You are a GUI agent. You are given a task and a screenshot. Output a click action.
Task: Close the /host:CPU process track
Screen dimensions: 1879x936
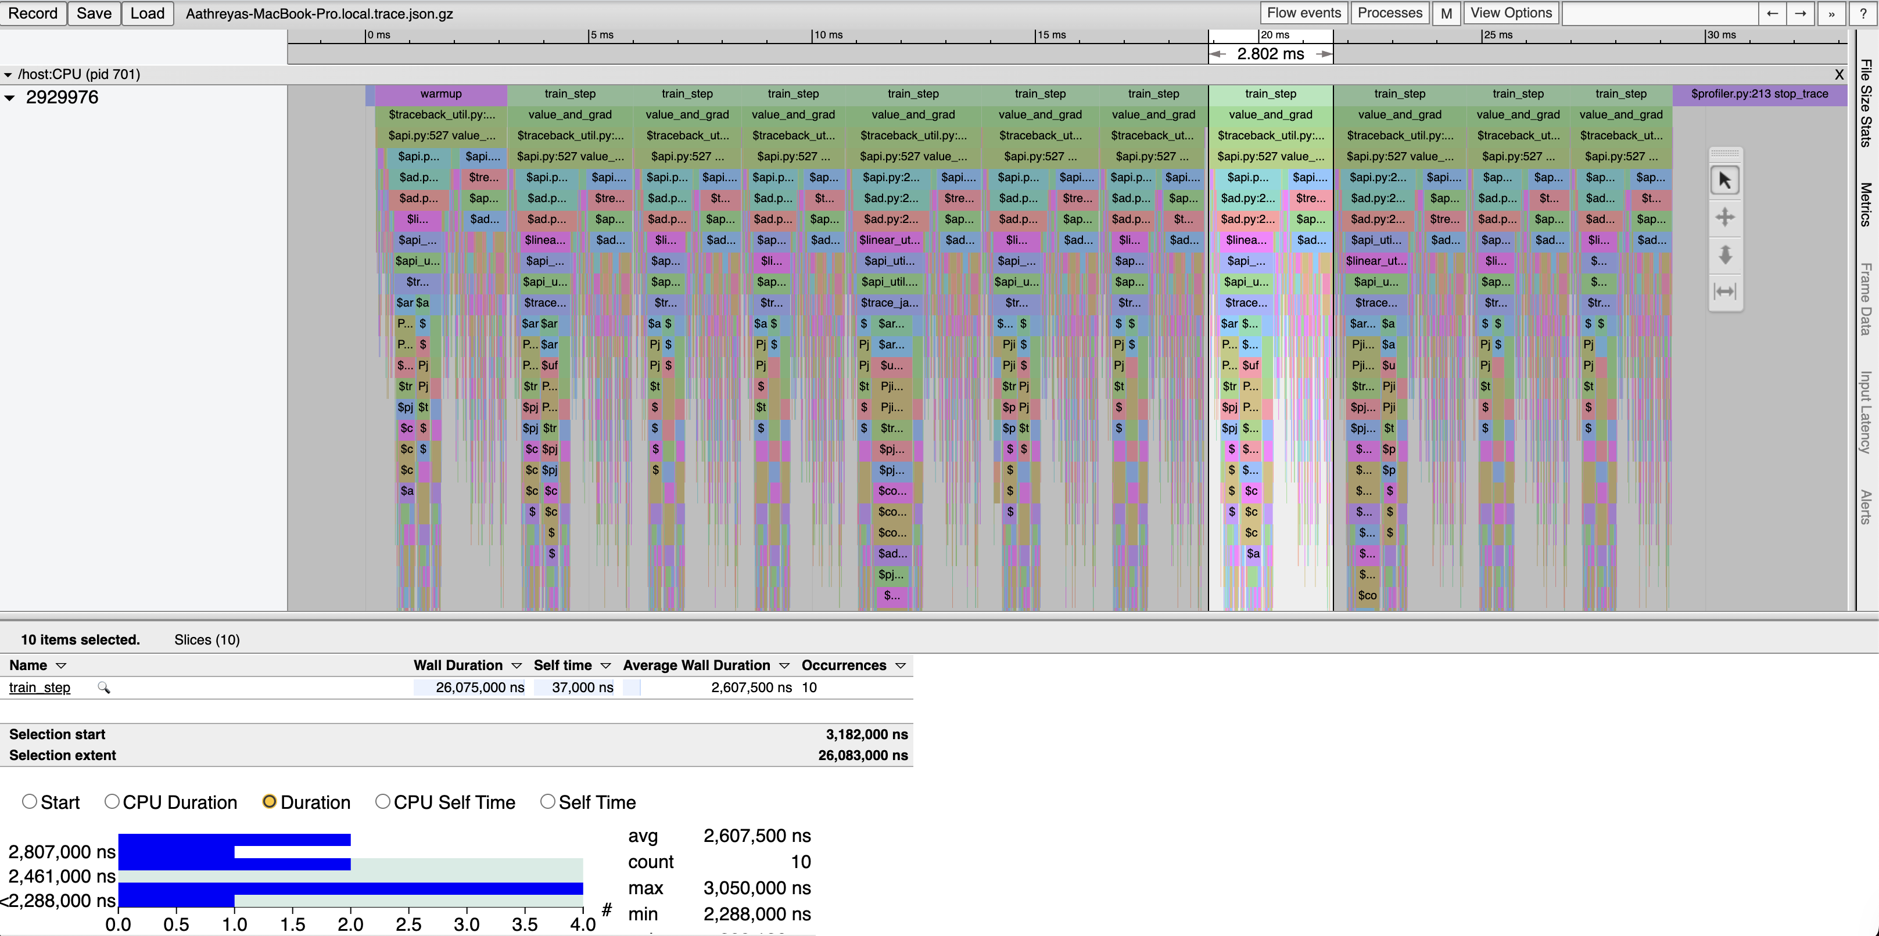click(1839, 74)
